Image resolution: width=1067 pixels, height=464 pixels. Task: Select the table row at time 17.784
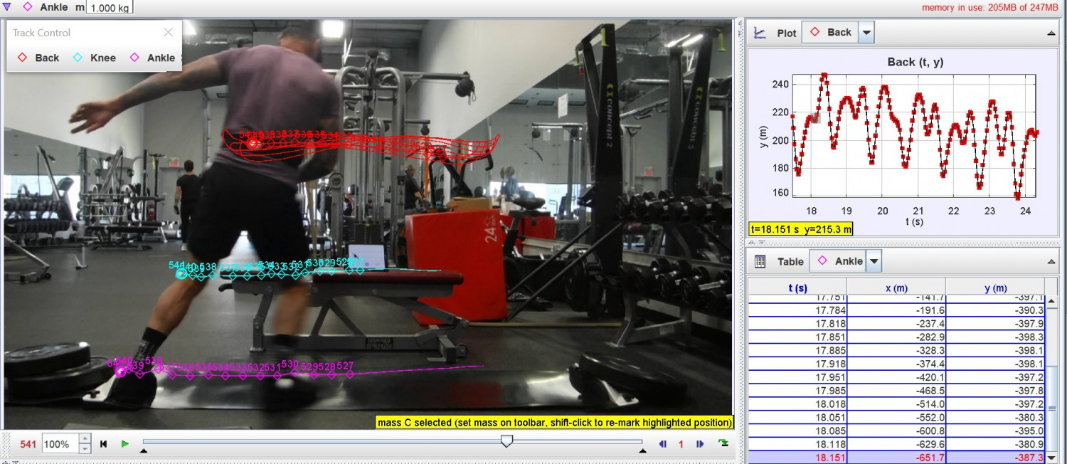[896, 310]
